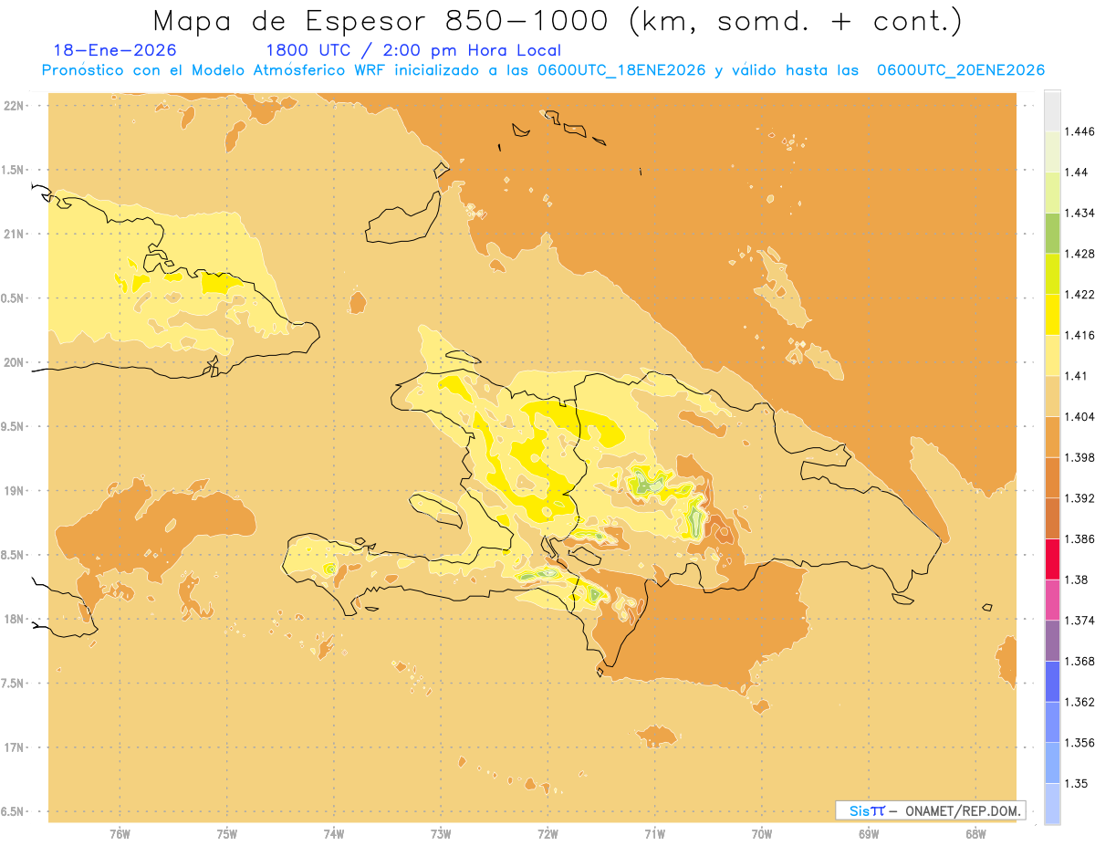Image resolution: width=1095 pixels, height=846 pixels.
Task: Click the 22N latitude label
Action: 15,105
